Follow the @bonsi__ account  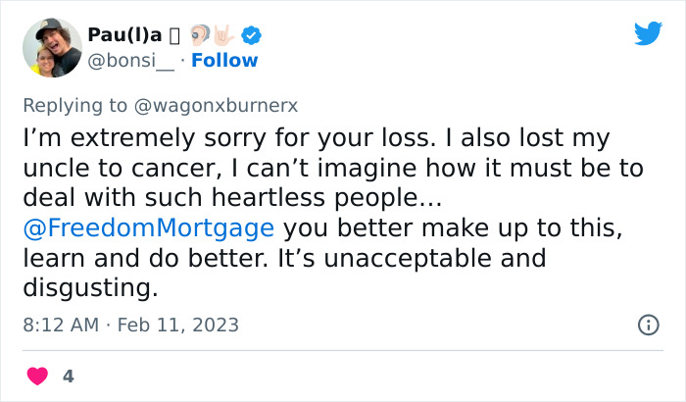(224, 61)
